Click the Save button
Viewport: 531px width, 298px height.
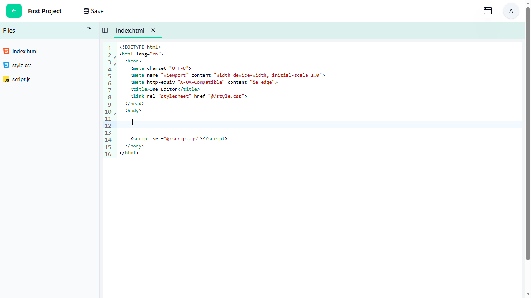tap(94, 11)
